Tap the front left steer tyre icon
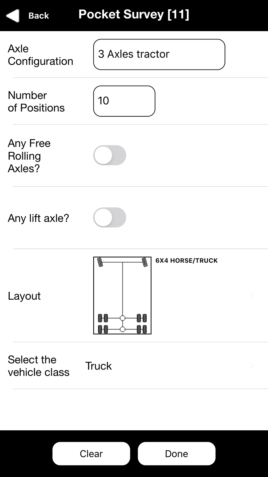Image resolution: width=268 pixels, height=477 pixels. [100, 262]
